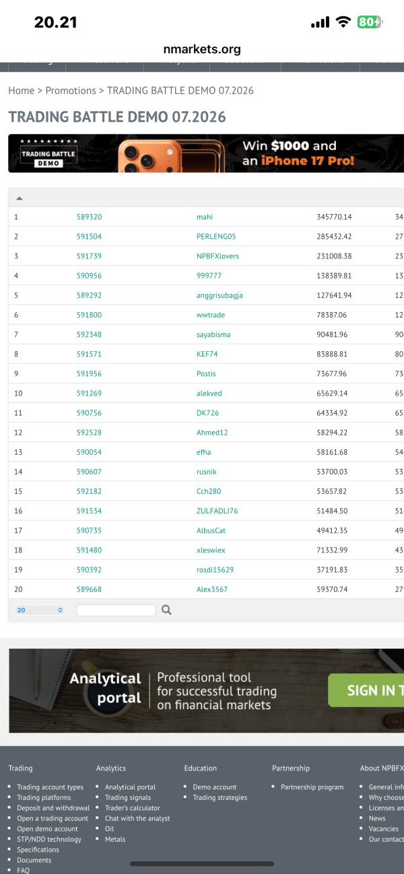Open Analytical portal in the footer

point(130,787)
